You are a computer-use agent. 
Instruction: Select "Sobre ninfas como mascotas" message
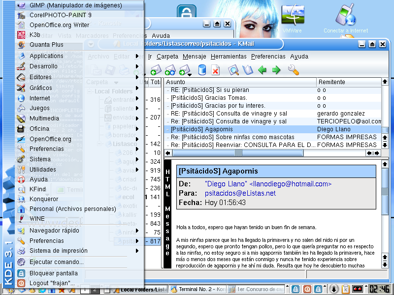pyautogui.click(x=273, y=137)
